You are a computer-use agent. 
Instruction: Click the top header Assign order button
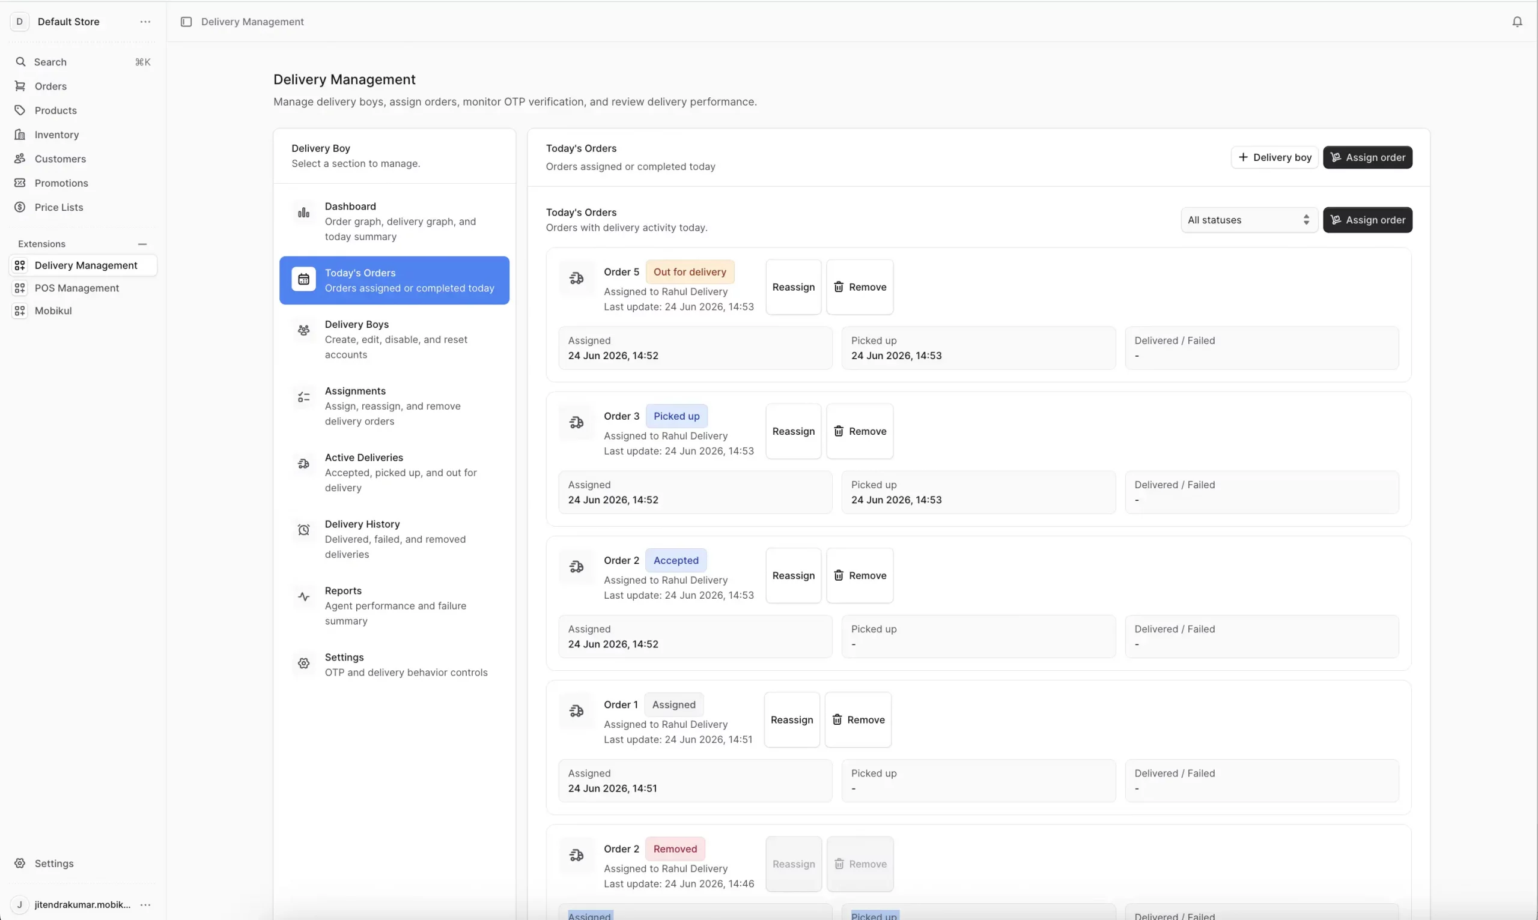tap(1367, 157)
